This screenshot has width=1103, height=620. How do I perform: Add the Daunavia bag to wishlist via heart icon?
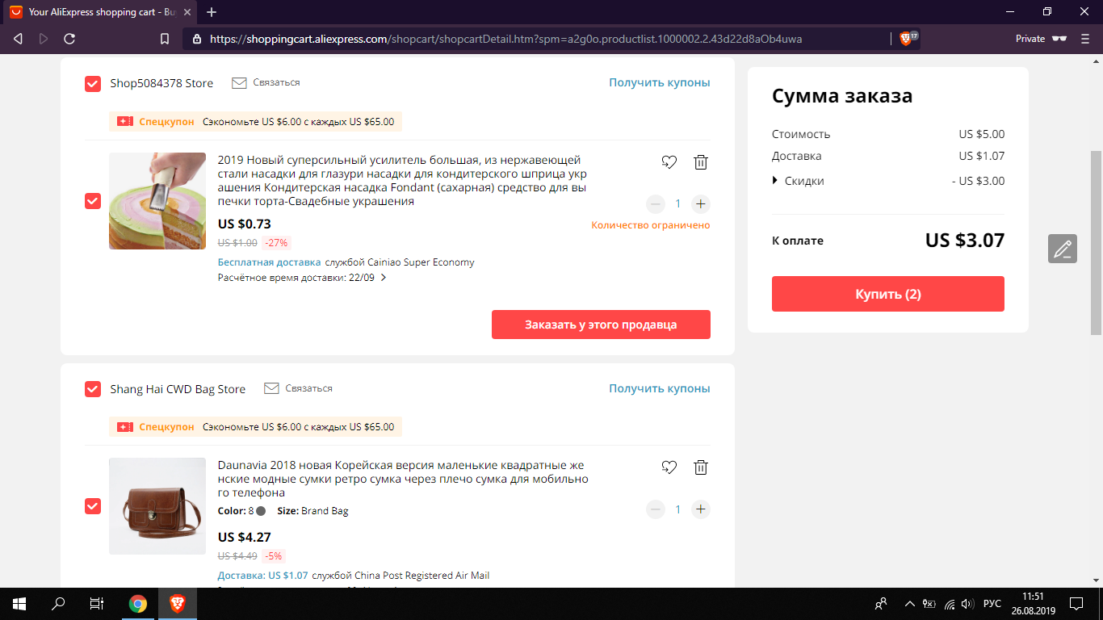click(x=669, y=467)
